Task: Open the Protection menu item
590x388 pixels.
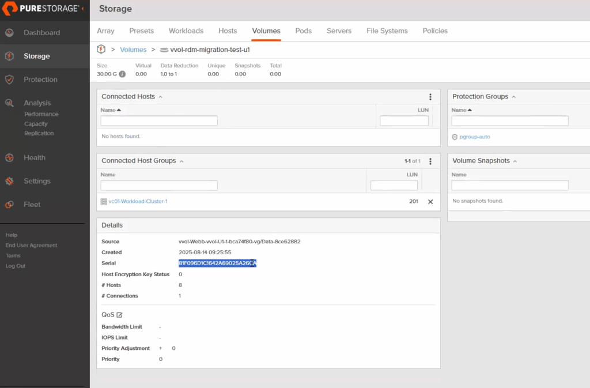Action: tap(41, 80)
